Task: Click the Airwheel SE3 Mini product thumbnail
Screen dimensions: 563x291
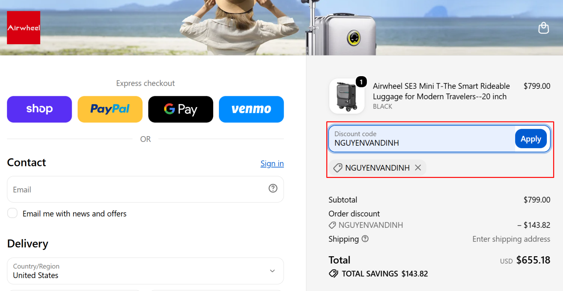Action: click(347, 96)
